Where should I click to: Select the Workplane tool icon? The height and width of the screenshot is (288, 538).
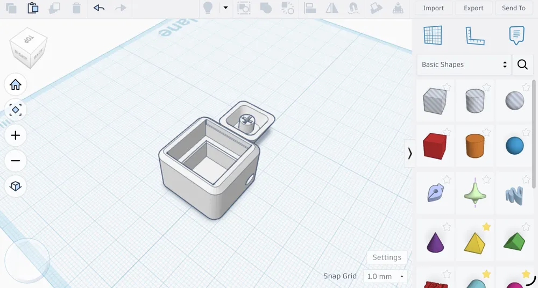433,35
